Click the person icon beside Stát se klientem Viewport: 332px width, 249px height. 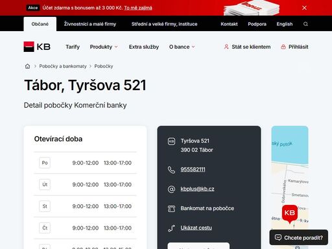point(226,47)
